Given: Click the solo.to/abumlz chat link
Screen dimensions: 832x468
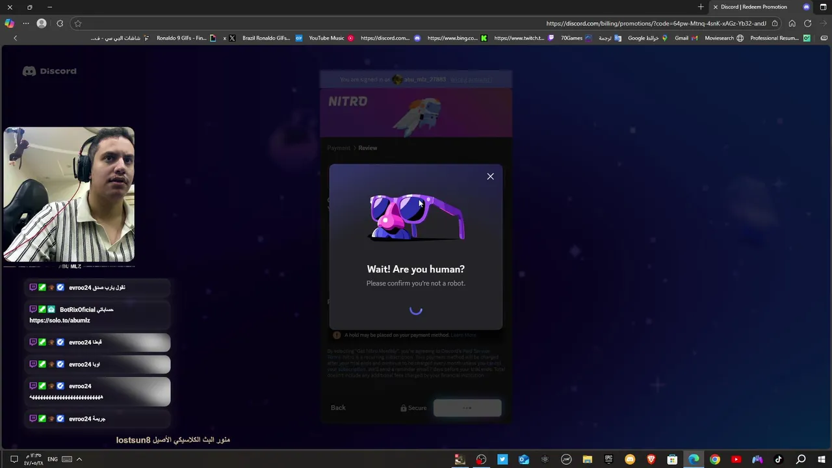Looking at the screenshot, I should click(x=60, y=320).
